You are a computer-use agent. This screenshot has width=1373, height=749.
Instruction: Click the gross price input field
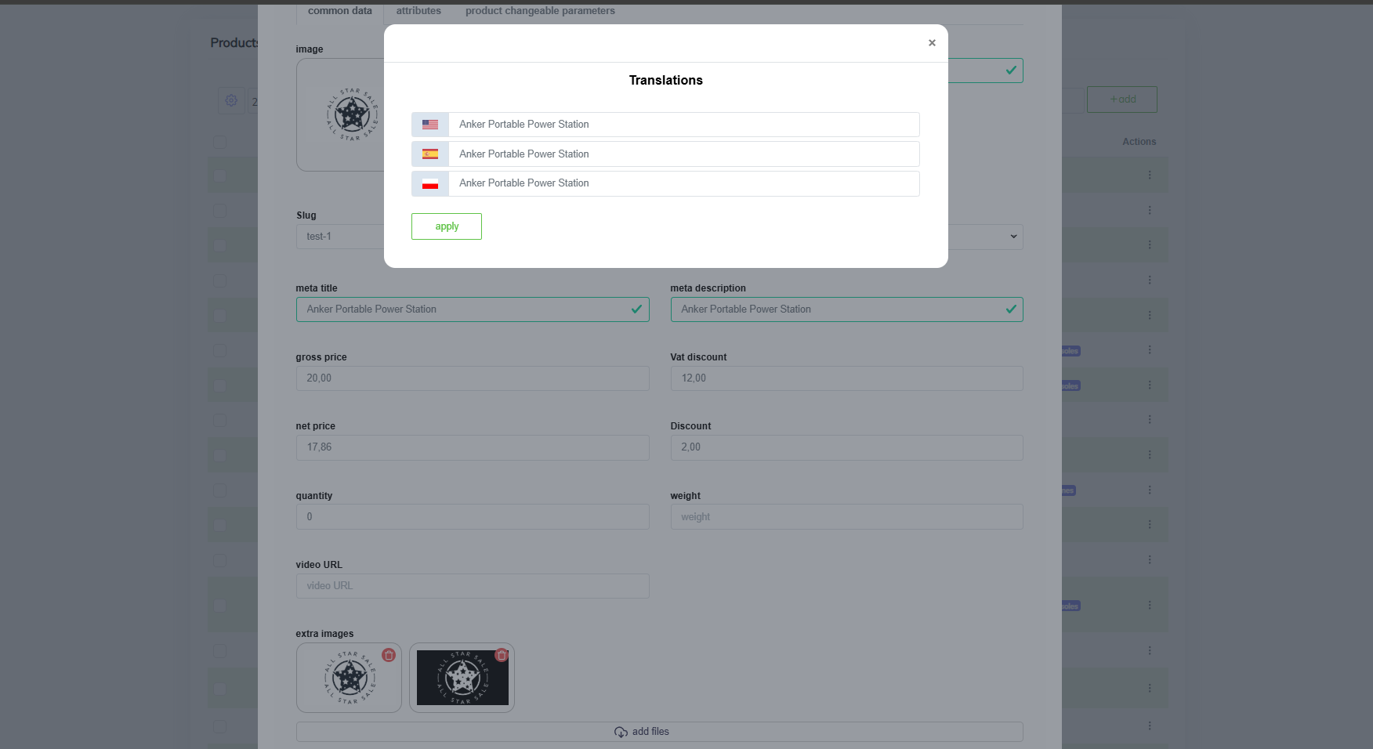pos(472,378)
